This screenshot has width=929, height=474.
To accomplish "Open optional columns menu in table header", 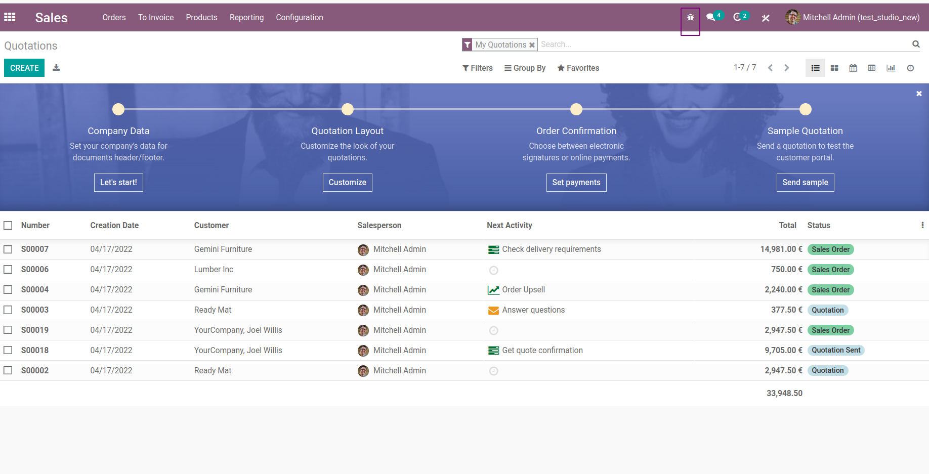I will pyautogui.click(x=922, y=225).
